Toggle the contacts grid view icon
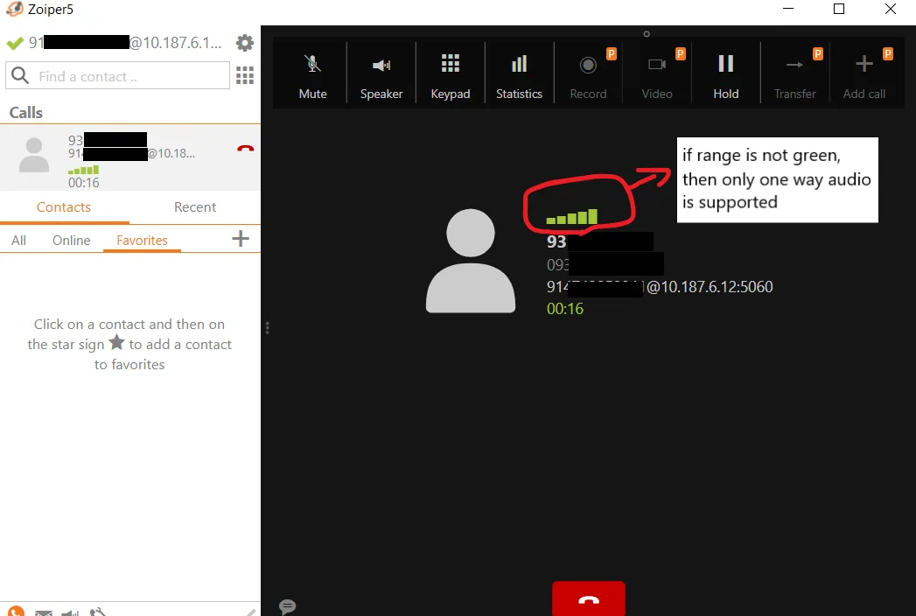 click(245, 76)
